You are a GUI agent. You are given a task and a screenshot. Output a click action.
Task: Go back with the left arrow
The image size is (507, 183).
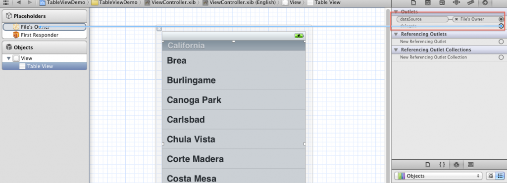(18, 2)
